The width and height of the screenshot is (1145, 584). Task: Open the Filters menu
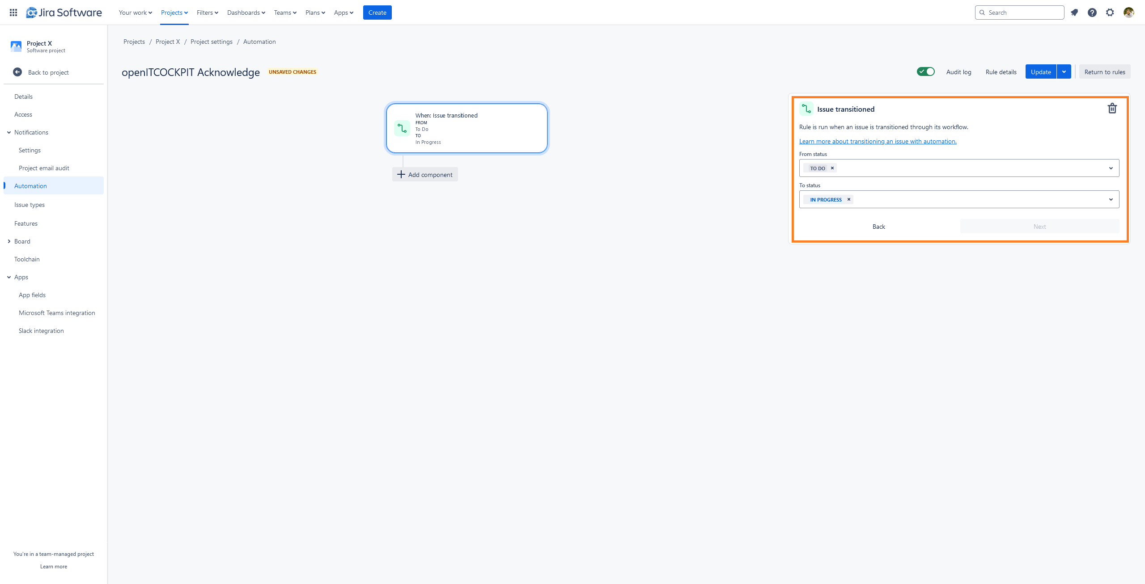pos(208,13)
